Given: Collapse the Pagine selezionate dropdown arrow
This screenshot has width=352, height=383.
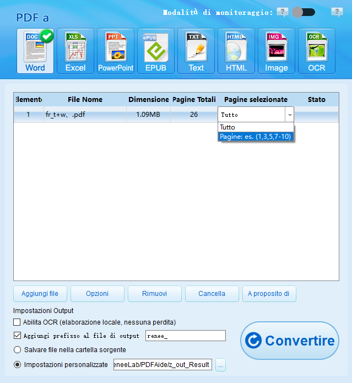Looking at the screenshot, I should (290, 115).
